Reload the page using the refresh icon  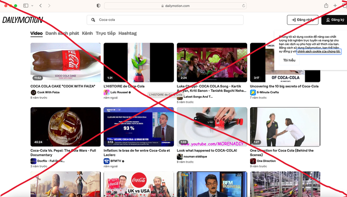pyautogui.click(x=244, y=6)
